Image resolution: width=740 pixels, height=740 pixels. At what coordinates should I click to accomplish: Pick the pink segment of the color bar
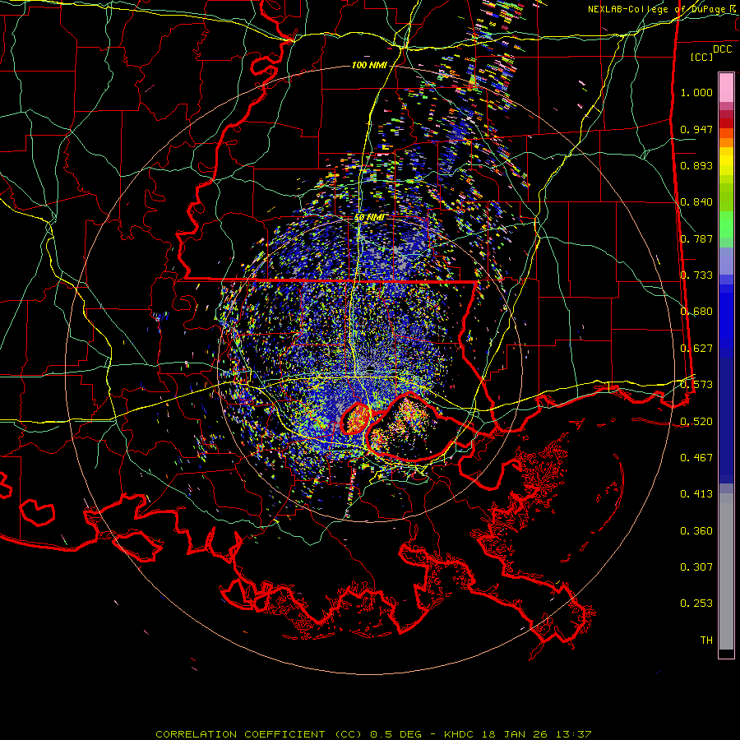[726, 87]
